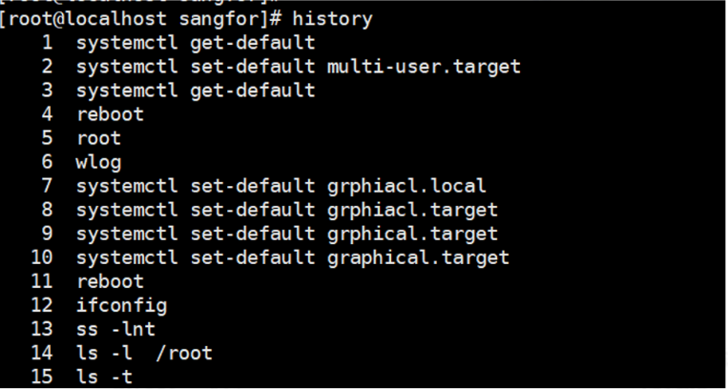
Task: Click history entry 1 'systemctl get-default'
Action: (196, 43)
